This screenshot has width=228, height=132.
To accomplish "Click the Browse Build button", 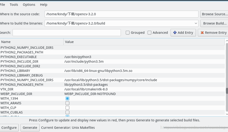I will click(215, 23).
